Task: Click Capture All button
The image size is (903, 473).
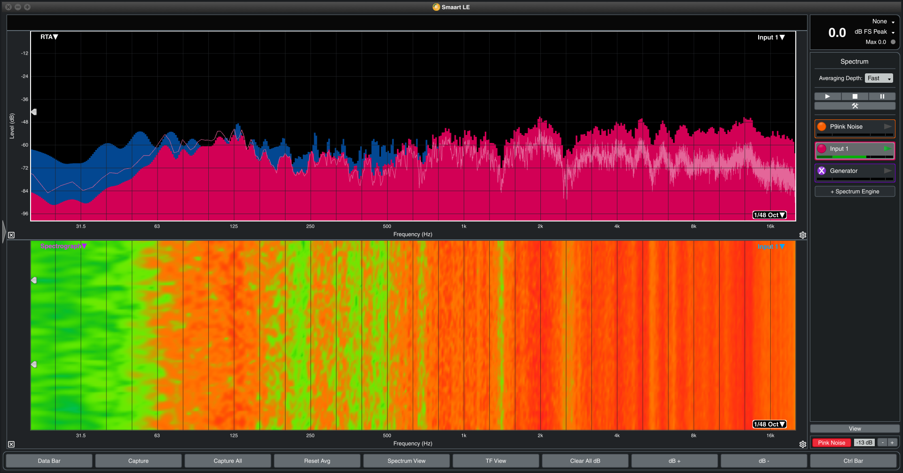Action: click(228, 461)
